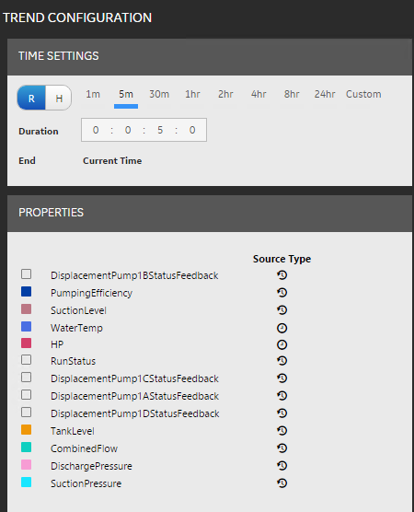Click the cyan SuctionPressure color swatch
Viewport: 414px width, 512px height.
[x=27, y=483]
